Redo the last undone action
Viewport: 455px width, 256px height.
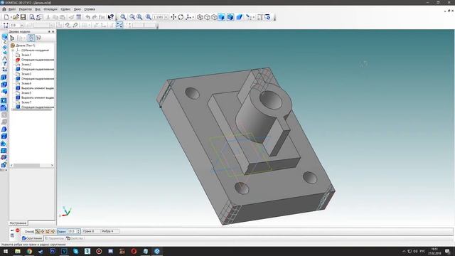coord(95,17)
